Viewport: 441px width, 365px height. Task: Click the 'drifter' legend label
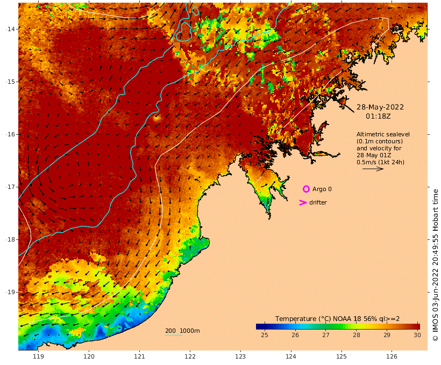[x=318, y=202]
